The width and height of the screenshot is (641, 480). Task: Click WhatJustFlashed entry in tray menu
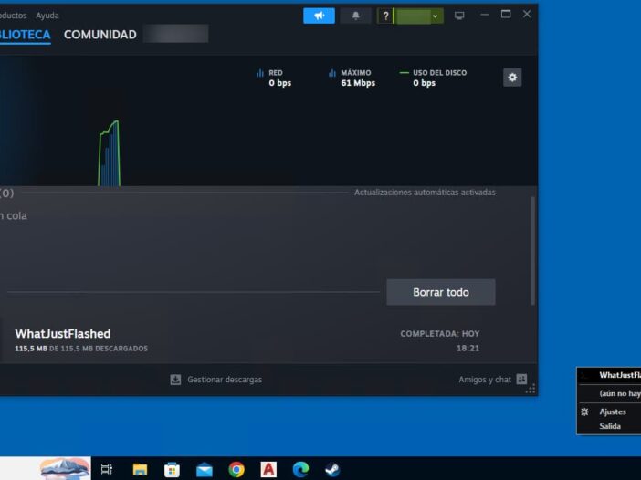click(x=609, y=375)
